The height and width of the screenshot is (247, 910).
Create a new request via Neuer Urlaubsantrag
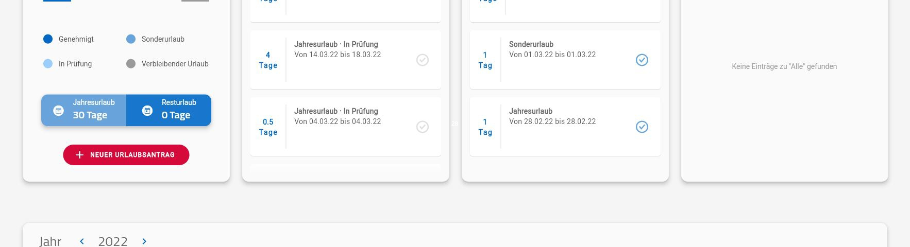click(x=126, y=155)
